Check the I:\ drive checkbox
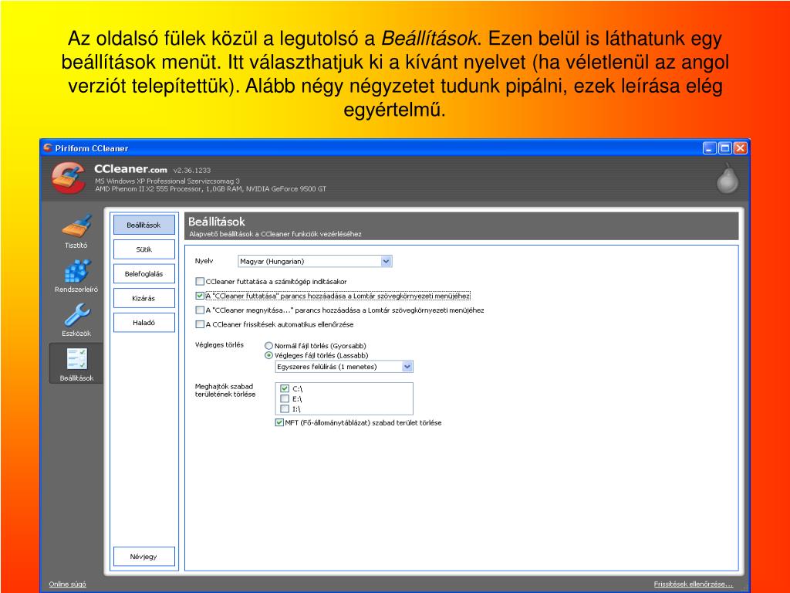 (285, 409)
